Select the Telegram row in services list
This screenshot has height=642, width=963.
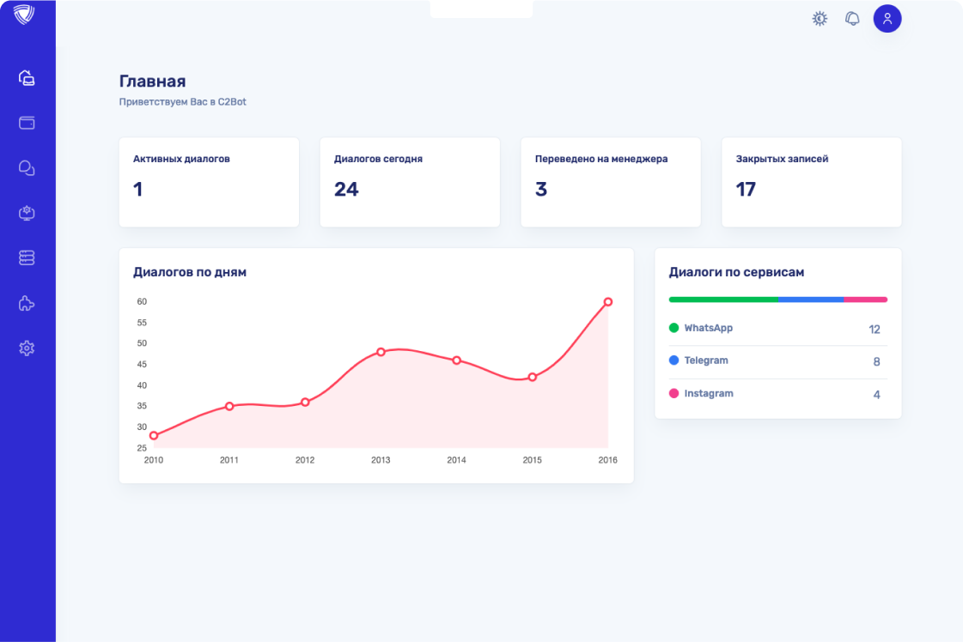click(777, 361)
